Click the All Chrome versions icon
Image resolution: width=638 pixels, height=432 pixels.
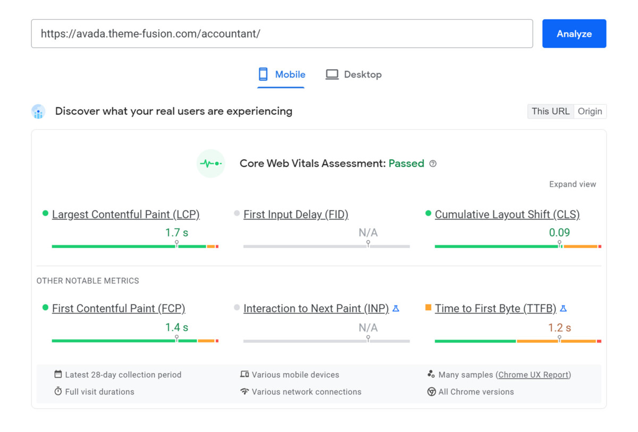click(x=432, y=392)
